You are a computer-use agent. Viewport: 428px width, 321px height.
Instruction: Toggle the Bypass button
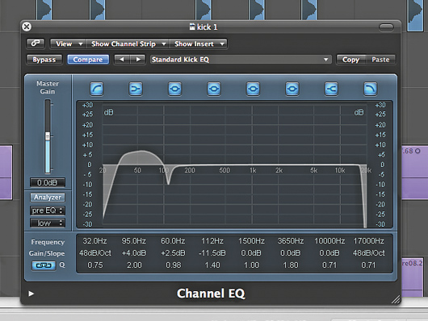(x=44, y=60)
